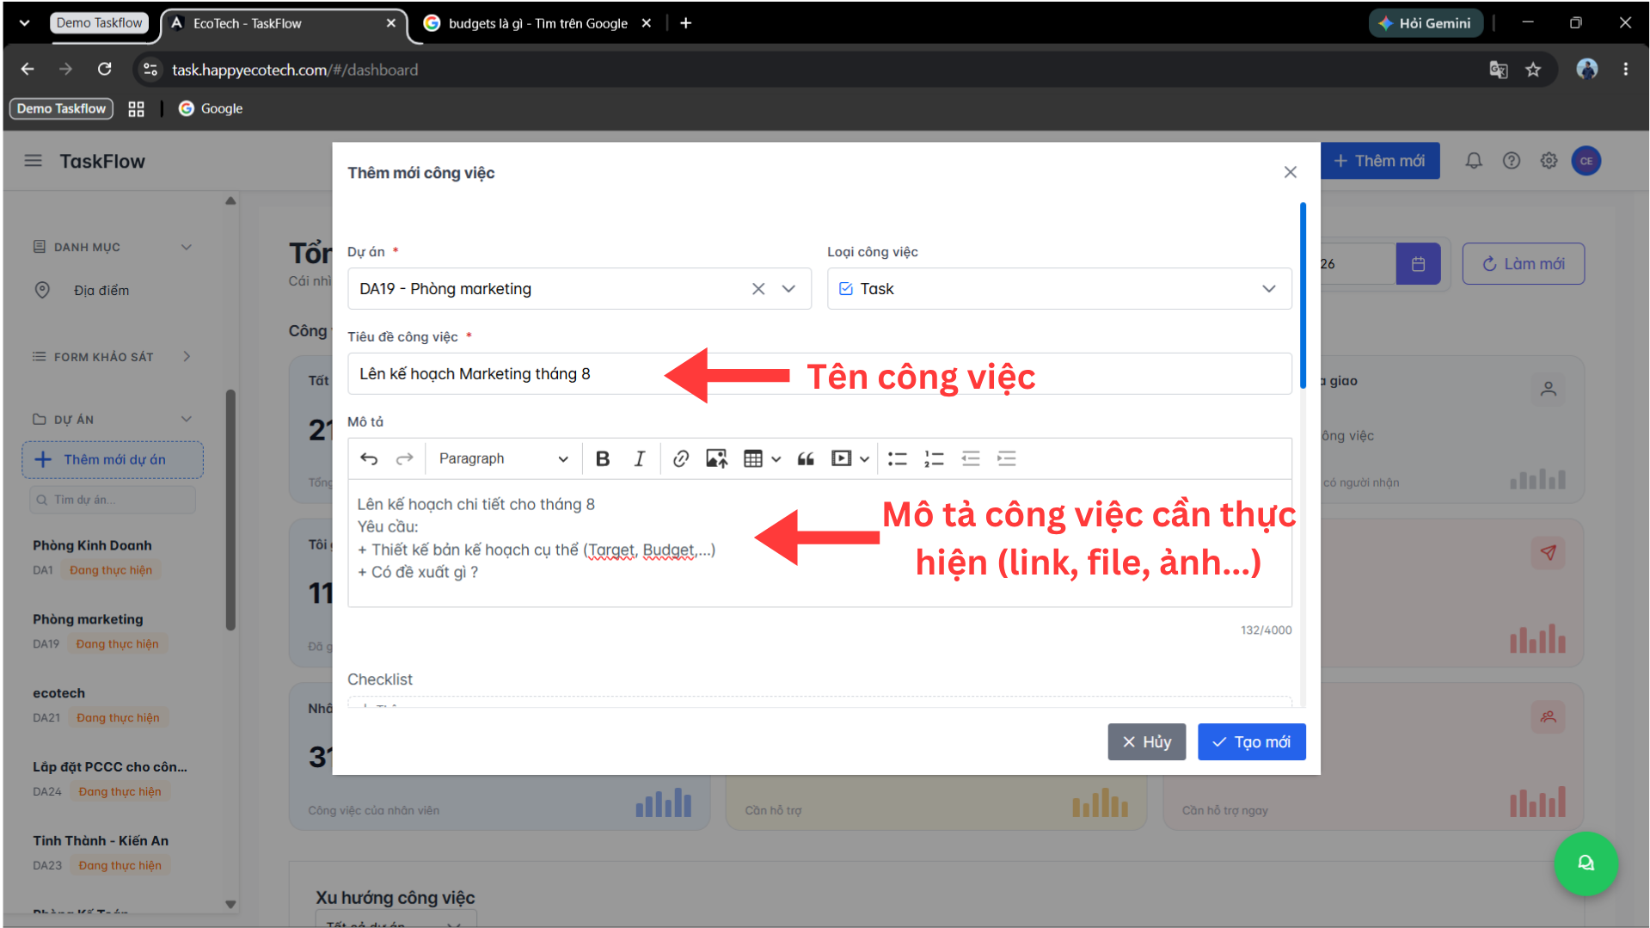Viewport: 1650px width, 928px height.
Task: Clear selected project DA19 value
Action: click(x=758, y=289)
